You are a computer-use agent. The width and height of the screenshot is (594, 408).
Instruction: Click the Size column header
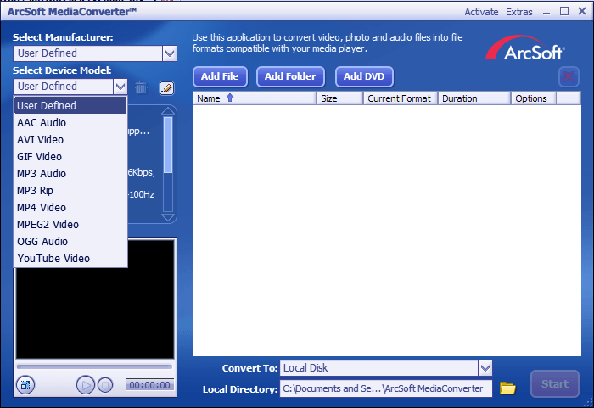tap(339, 98)
